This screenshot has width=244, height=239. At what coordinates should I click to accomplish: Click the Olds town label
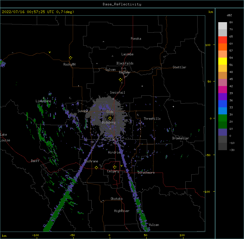110,112
